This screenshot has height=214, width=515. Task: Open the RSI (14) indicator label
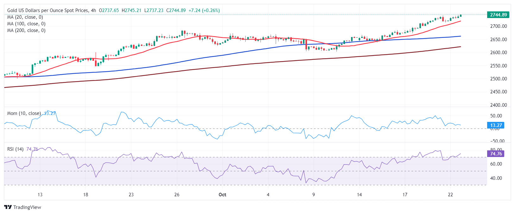(15, 149)
